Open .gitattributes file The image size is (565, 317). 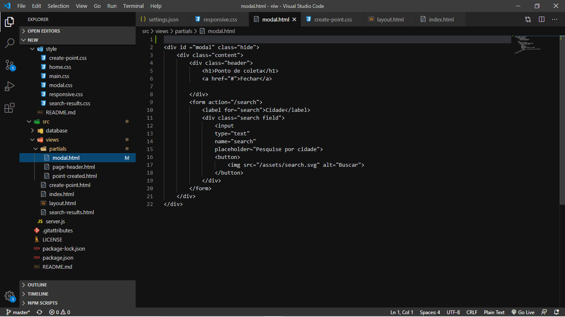(77, 230)
